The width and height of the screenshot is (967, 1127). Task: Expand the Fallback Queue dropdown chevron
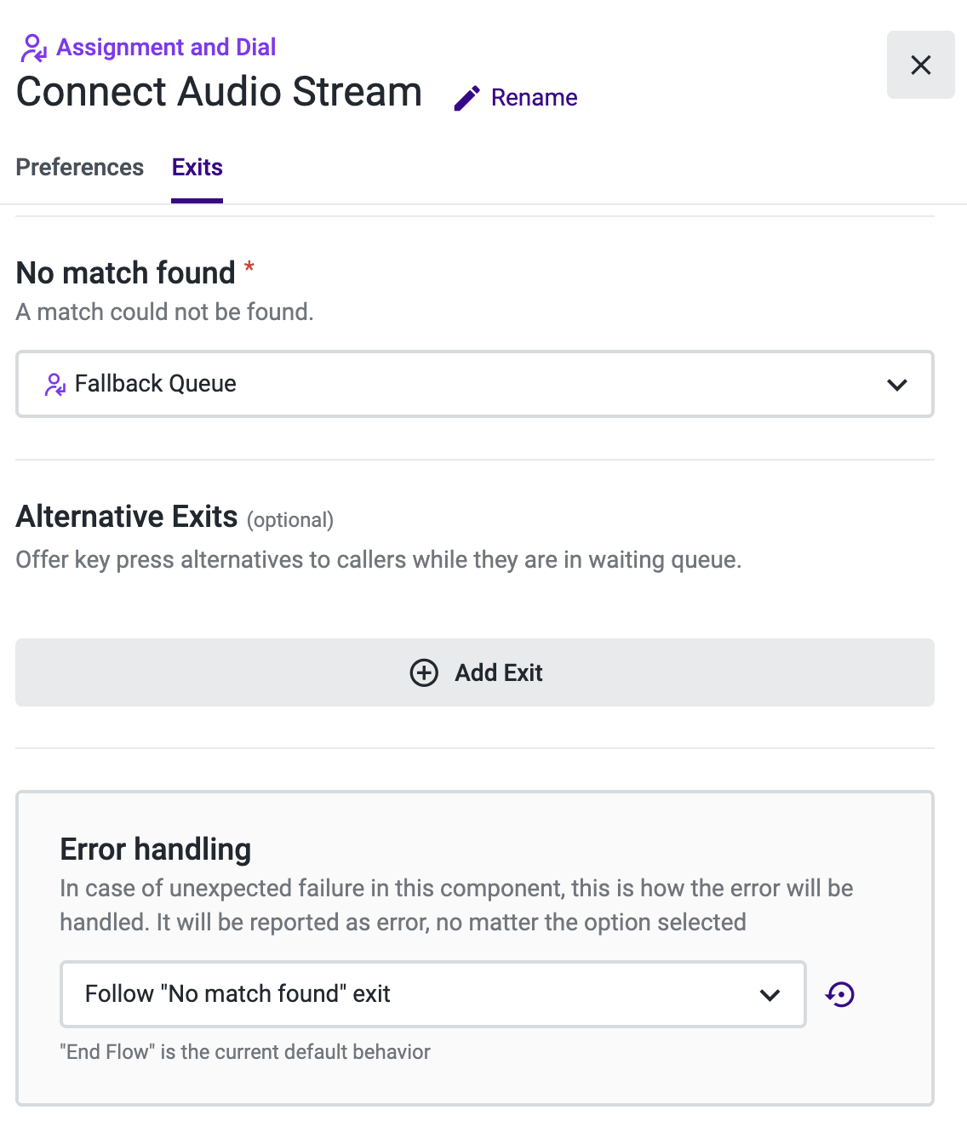[x=896, y=385]
